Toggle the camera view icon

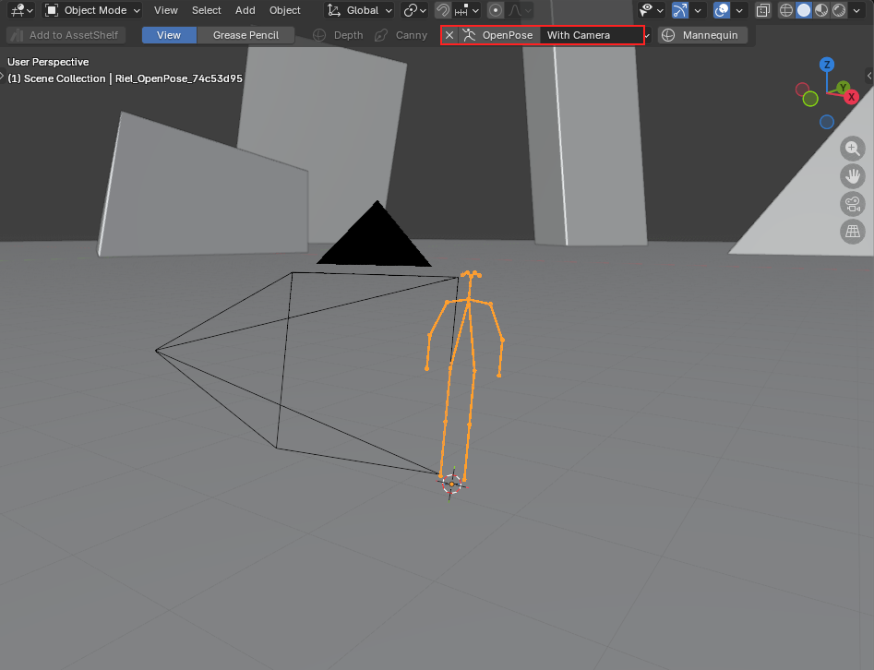pyautogui.click(x=852, y=203)
